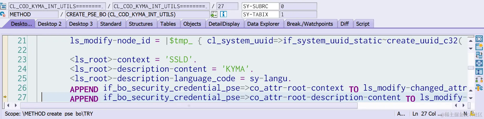Click the horizontal scrollbar thumb below the code
484x119 pixels.
tap(189, 105)
